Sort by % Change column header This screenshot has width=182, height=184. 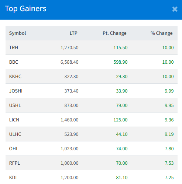[x=161, y=33]
